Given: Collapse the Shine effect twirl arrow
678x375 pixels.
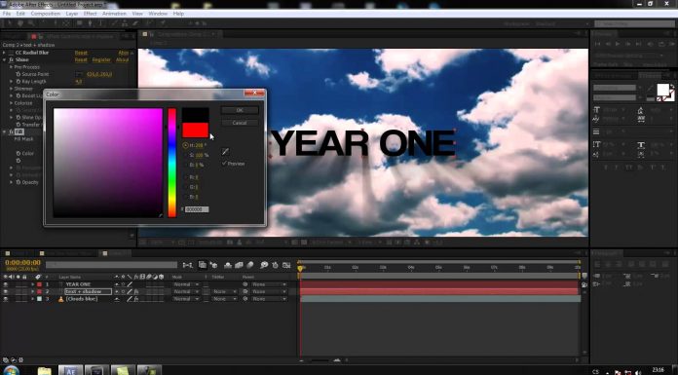Looking at the screenshot, I should (x=4, y=59).
